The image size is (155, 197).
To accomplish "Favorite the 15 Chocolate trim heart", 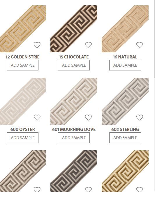I will [88, 45].
